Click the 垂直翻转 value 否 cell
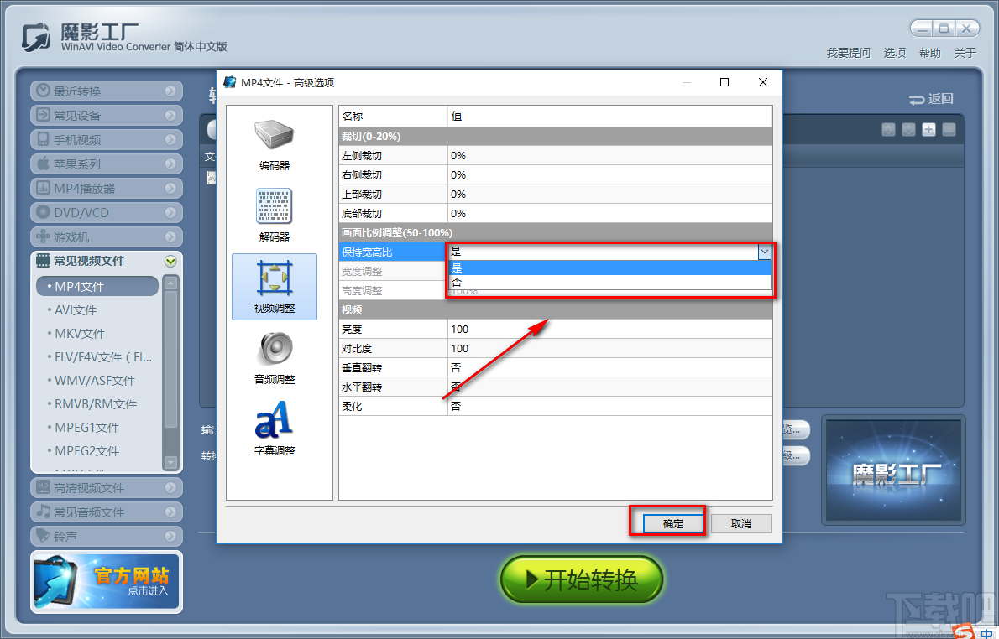 point(609,368)
